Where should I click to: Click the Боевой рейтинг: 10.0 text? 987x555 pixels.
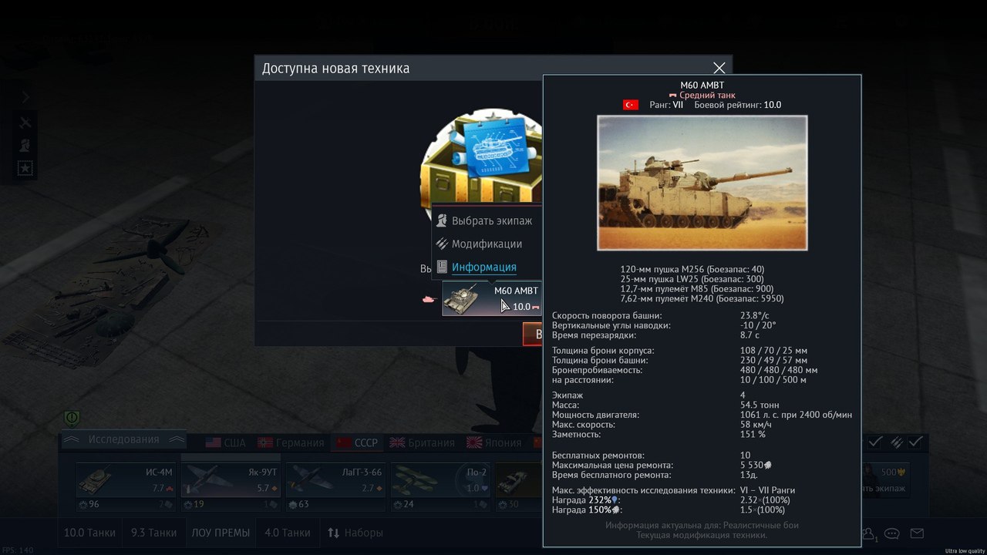coord(738,105)
